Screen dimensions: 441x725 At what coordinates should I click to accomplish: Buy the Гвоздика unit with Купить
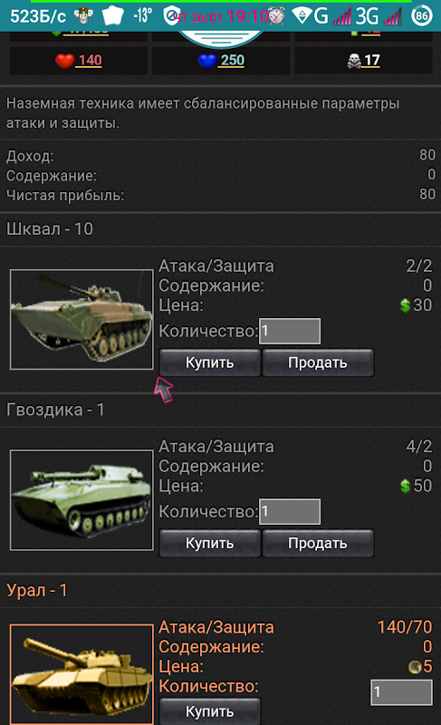tap(210, 543)
